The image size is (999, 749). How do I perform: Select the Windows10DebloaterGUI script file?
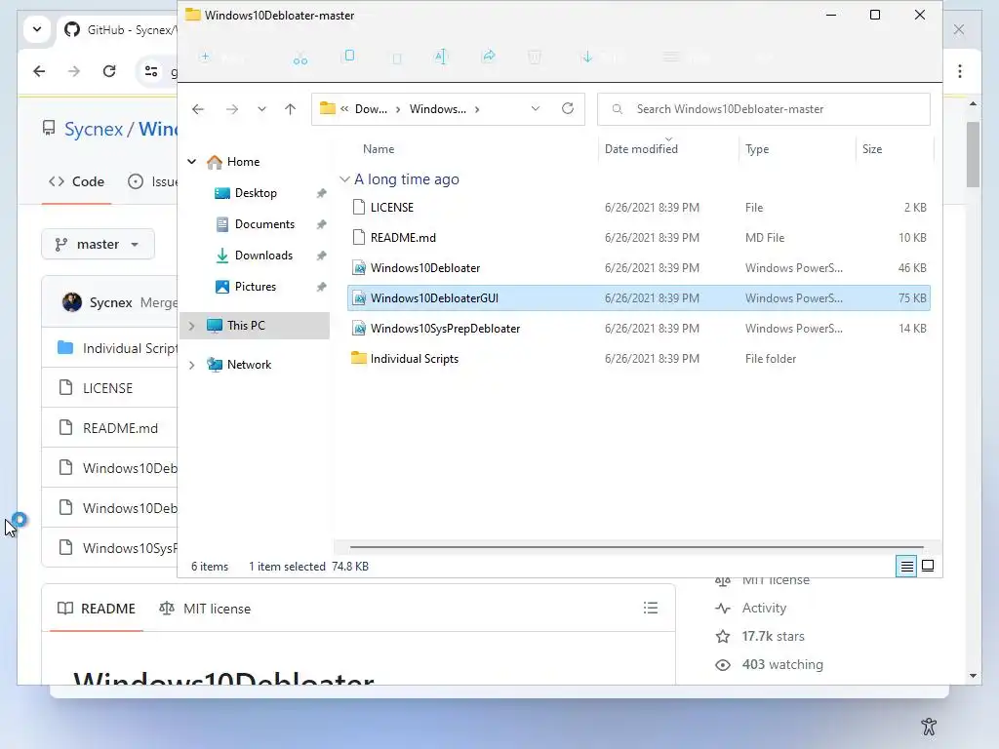click(638, 298)
